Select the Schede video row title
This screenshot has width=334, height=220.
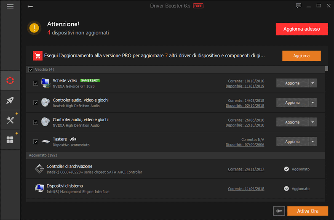click(x=65, y=81)
